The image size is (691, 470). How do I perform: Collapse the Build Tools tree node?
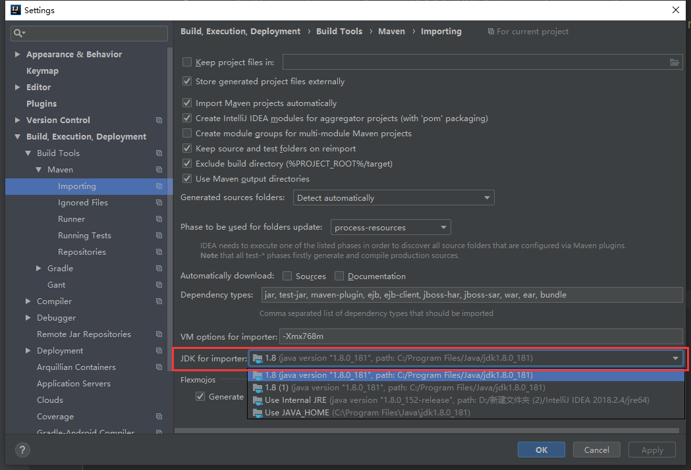pyautogui.click(x=28, y=153)
